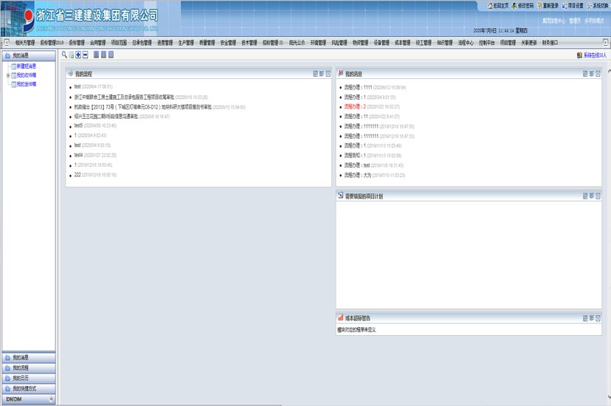Open the 财务接口 menu

pyautogui.click(x=550, y=43)
